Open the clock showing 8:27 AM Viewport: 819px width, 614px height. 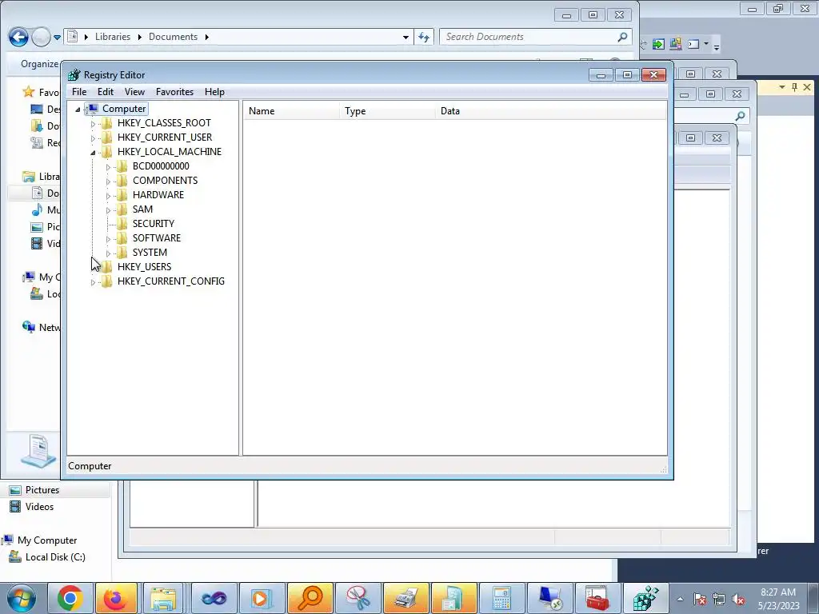pyautogui.click(x=778, y=599)
